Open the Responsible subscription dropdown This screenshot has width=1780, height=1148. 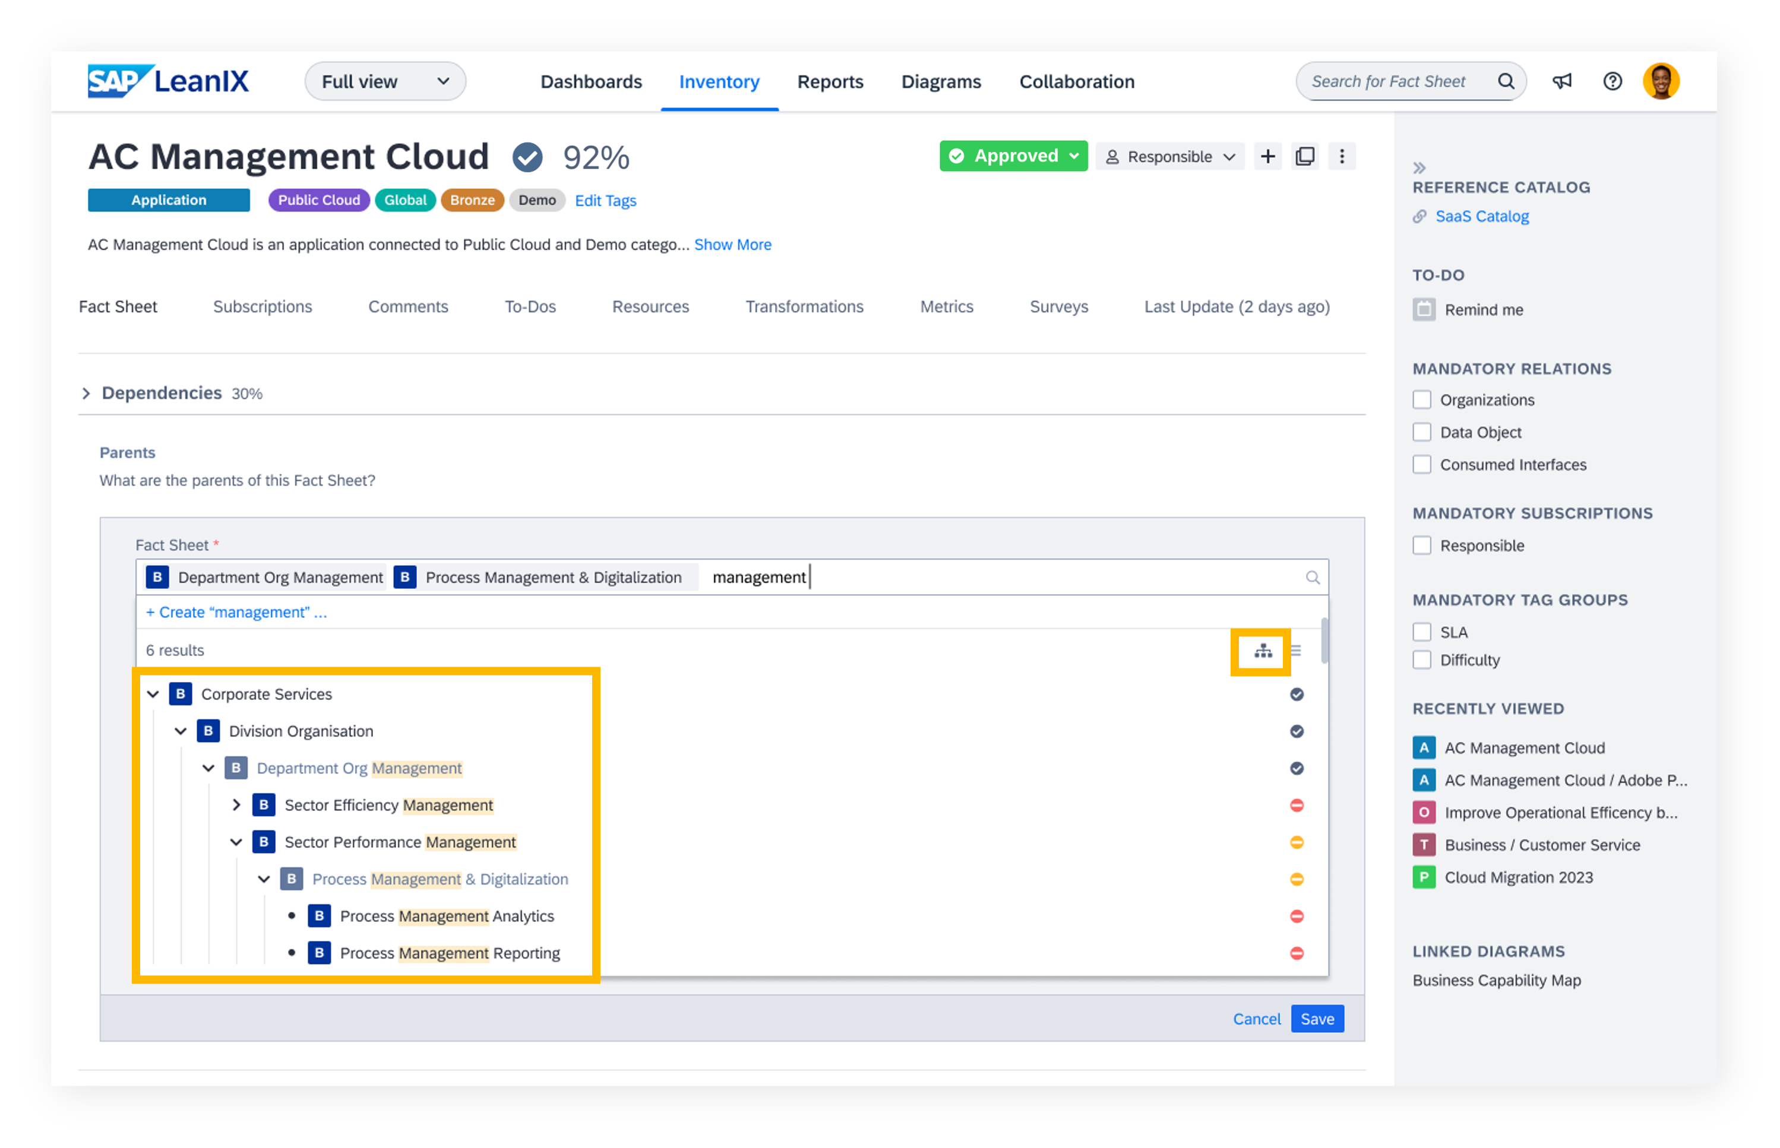[1169, 157]
